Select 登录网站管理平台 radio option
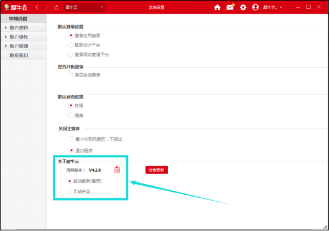 coord(71,55)
